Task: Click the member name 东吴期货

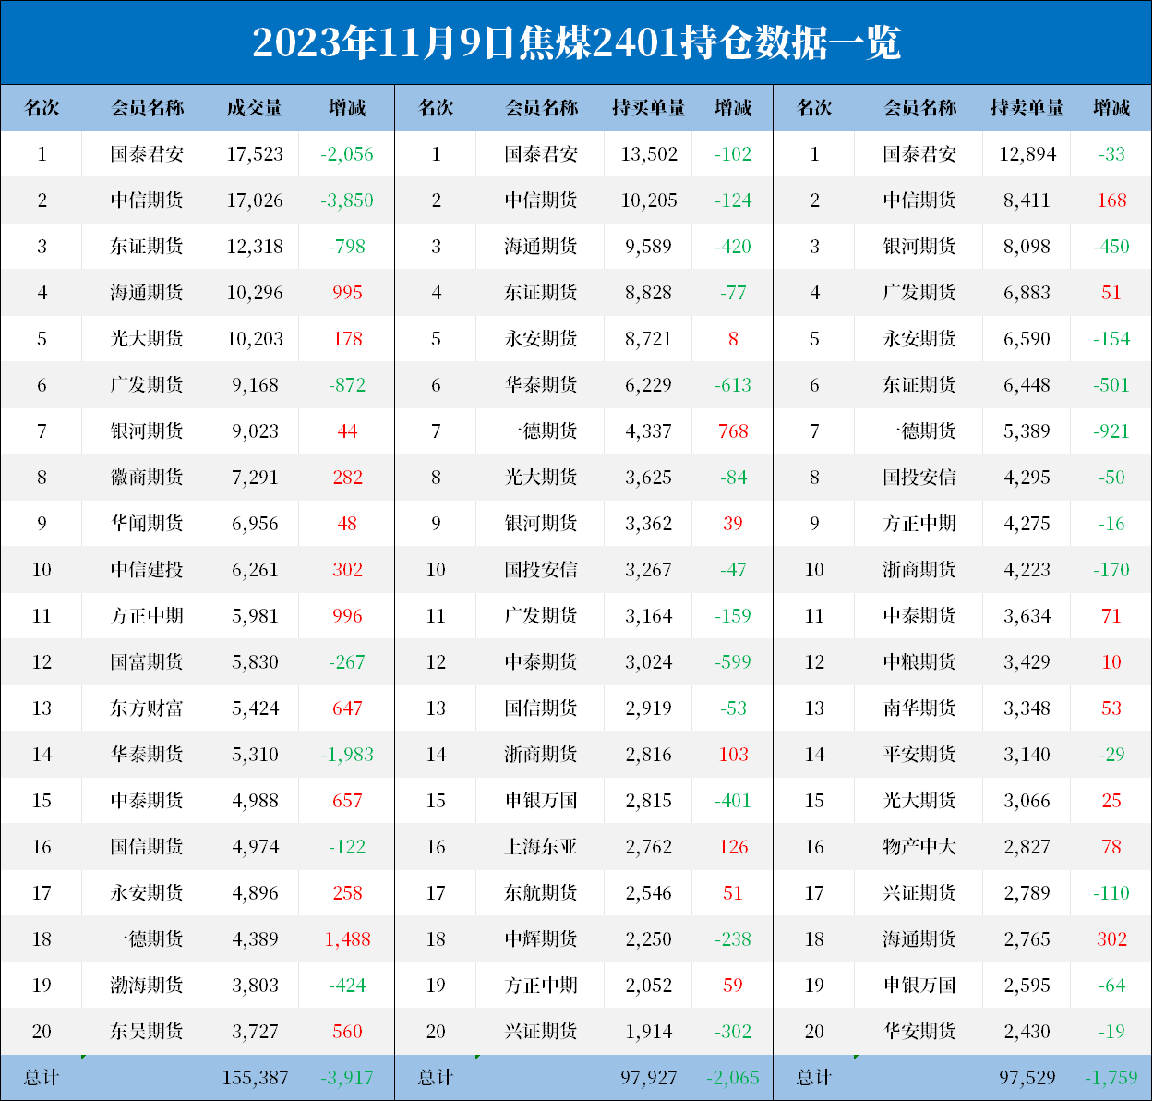Action: click(x=147, y=1032)
